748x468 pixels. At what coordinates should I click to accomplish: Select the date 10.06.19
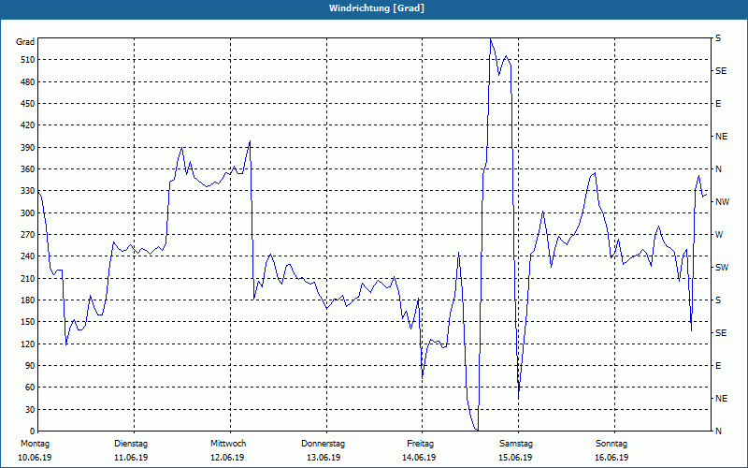[x=35, y=458]
